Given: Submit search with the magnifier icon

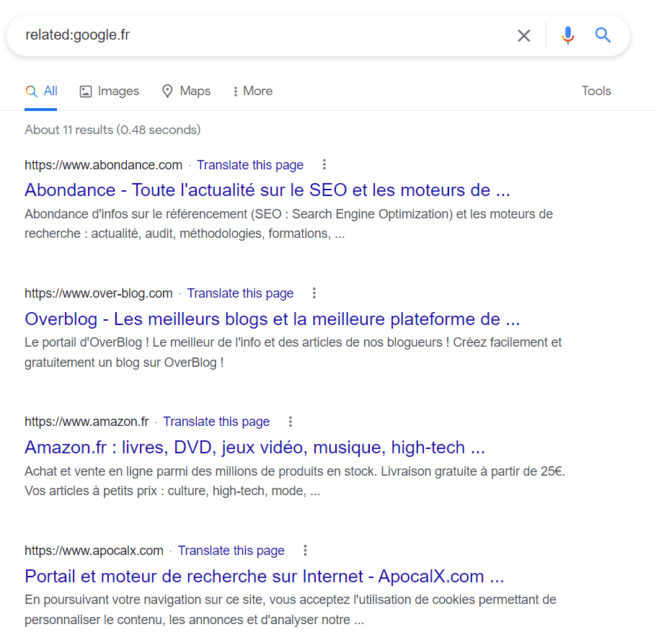Looking at the screenshot, I should click(603, 35).
